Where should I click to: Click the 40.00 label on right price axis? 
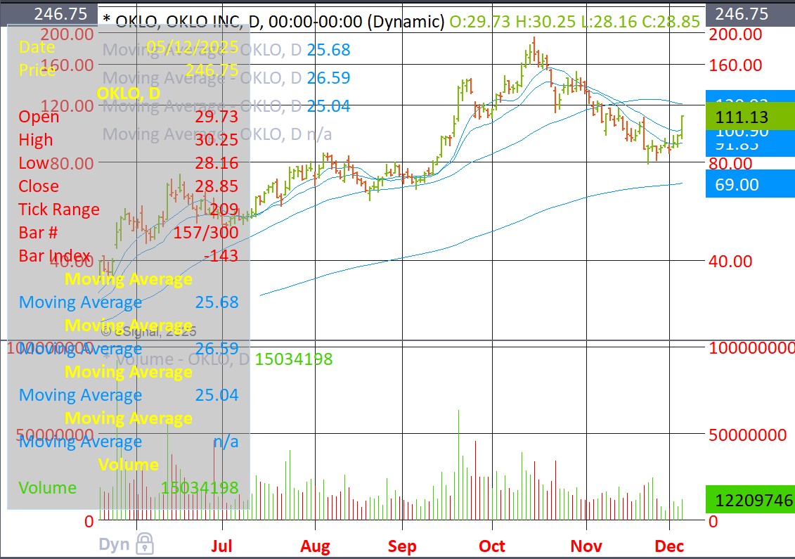pyautogui.click(x=731, y=261)
